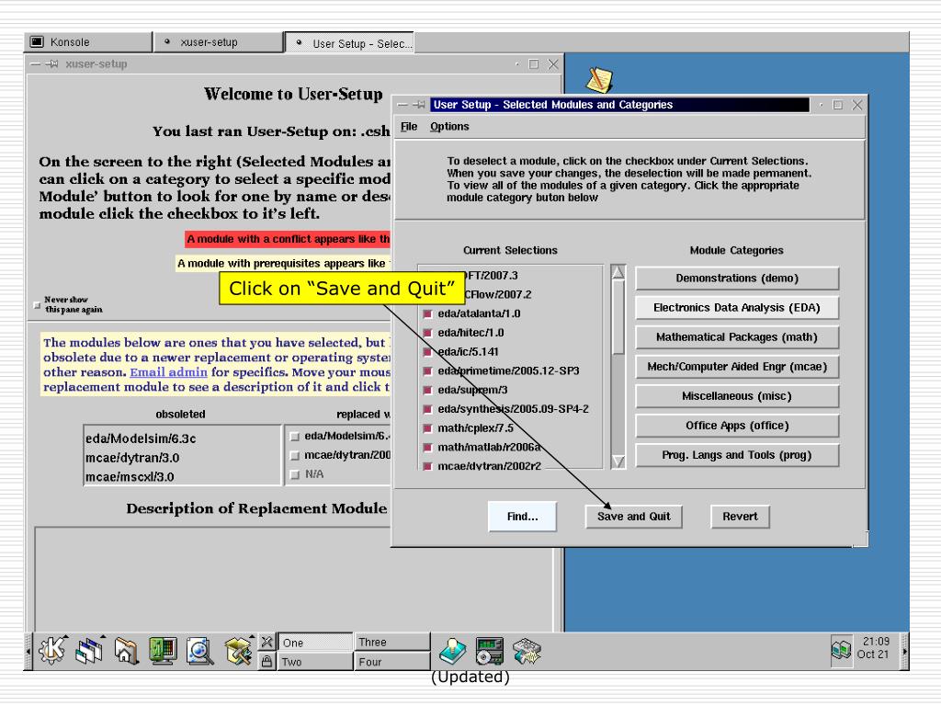Click the Find... button
Image resolution: width=941 pixels, height=706 pixels.
tap(522, 517)
